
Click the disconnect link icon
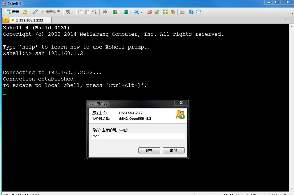(35, 12)
